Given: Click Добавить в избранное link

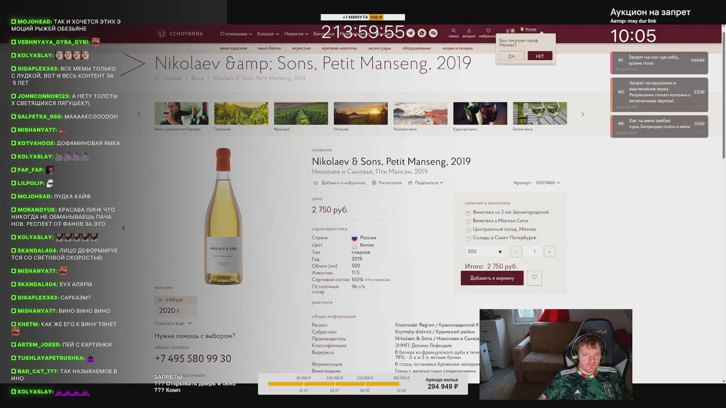Looking at the screenshot, I should point(343,183).
